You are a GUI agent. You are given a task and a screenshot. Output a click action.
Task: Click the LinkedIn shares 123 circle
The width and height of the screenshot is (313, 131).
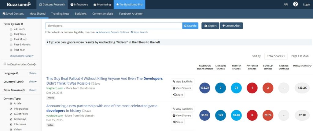pyautogui.click(x=220, y=115)
